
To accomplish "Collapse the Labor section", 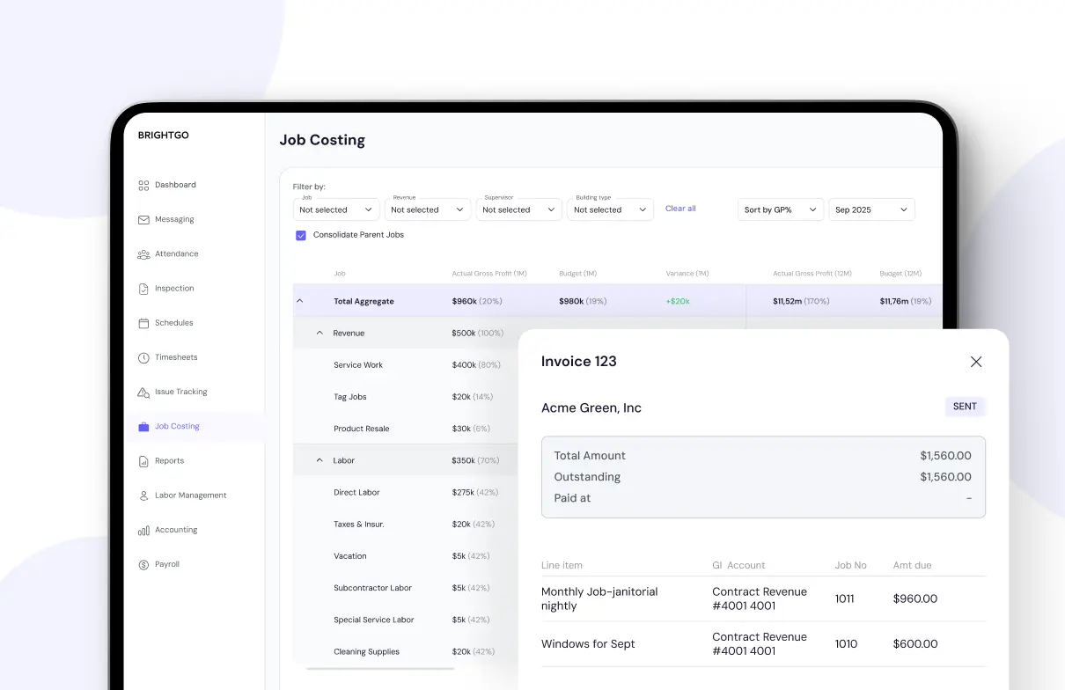I will (x=319, y=459).
